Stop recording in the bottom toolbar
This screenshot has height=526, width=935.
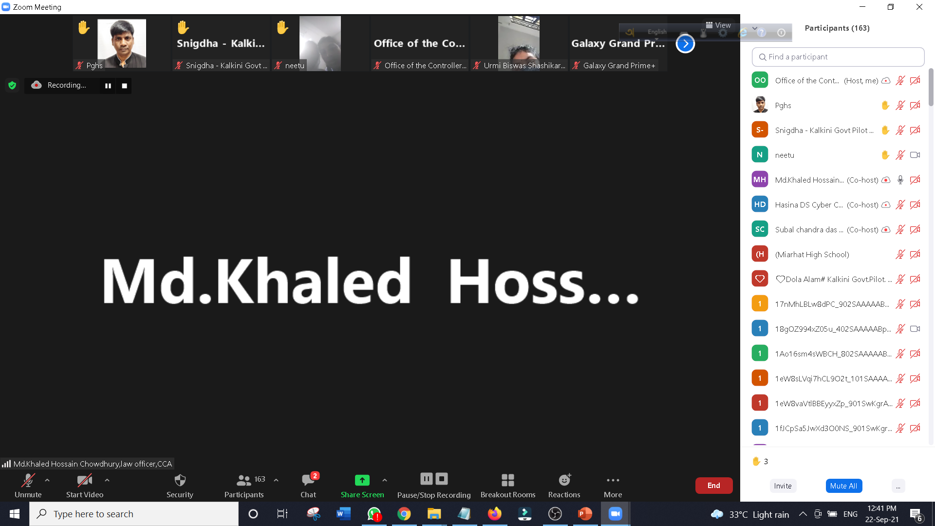pyautogui.click(x=442, y=479)
